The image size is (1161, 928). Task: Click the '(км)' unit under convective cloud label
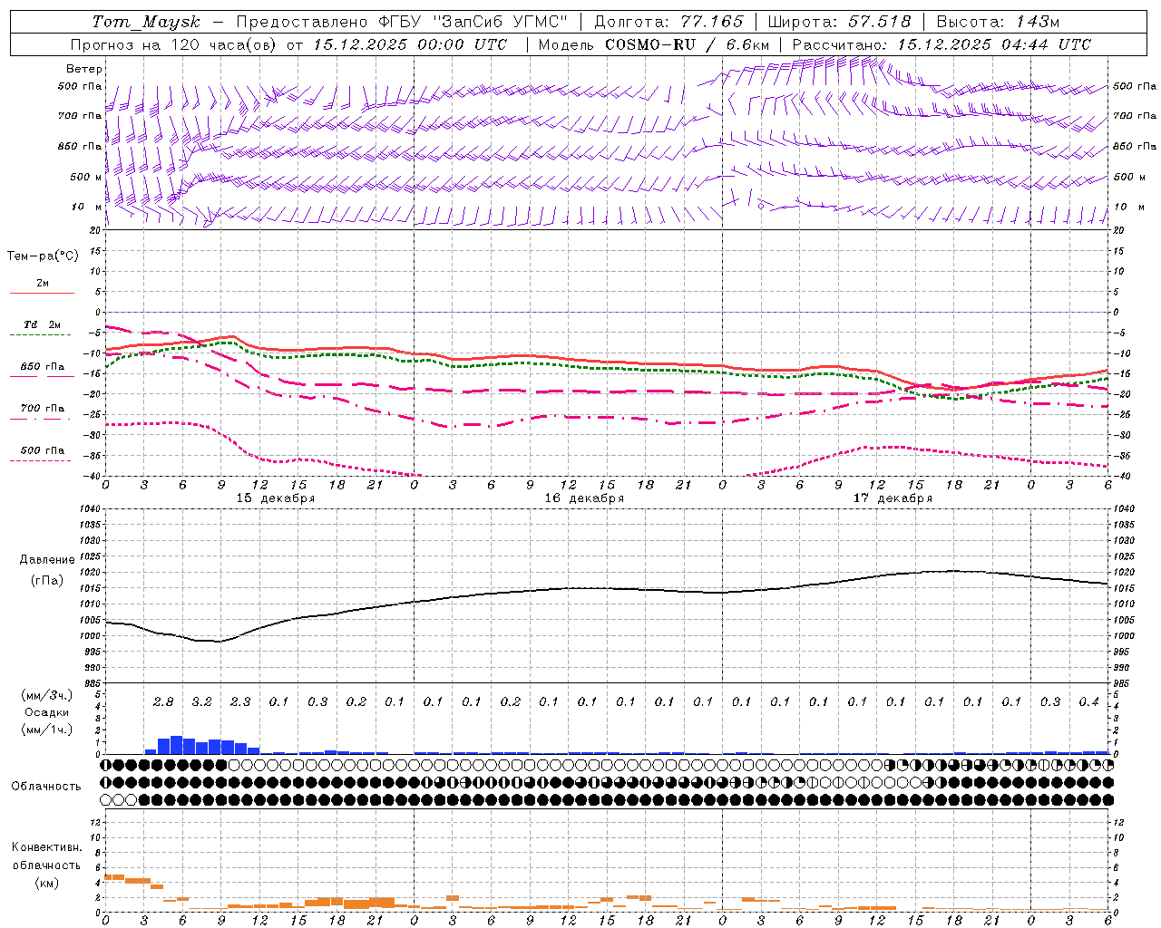tap(46, 883)
